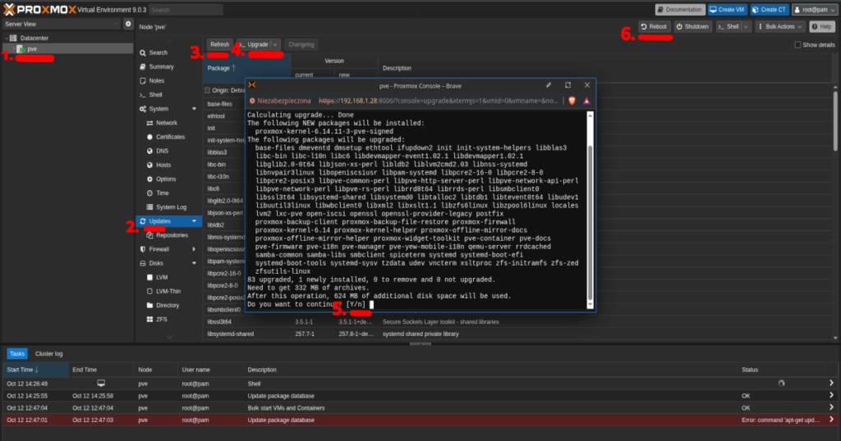841x441 pixels.
Task: Open the Server View dropdown
Action: coord(61,24)
